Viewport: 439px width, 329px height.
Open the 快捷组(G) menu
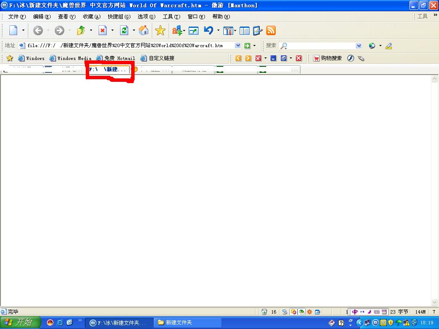(119, 17)
